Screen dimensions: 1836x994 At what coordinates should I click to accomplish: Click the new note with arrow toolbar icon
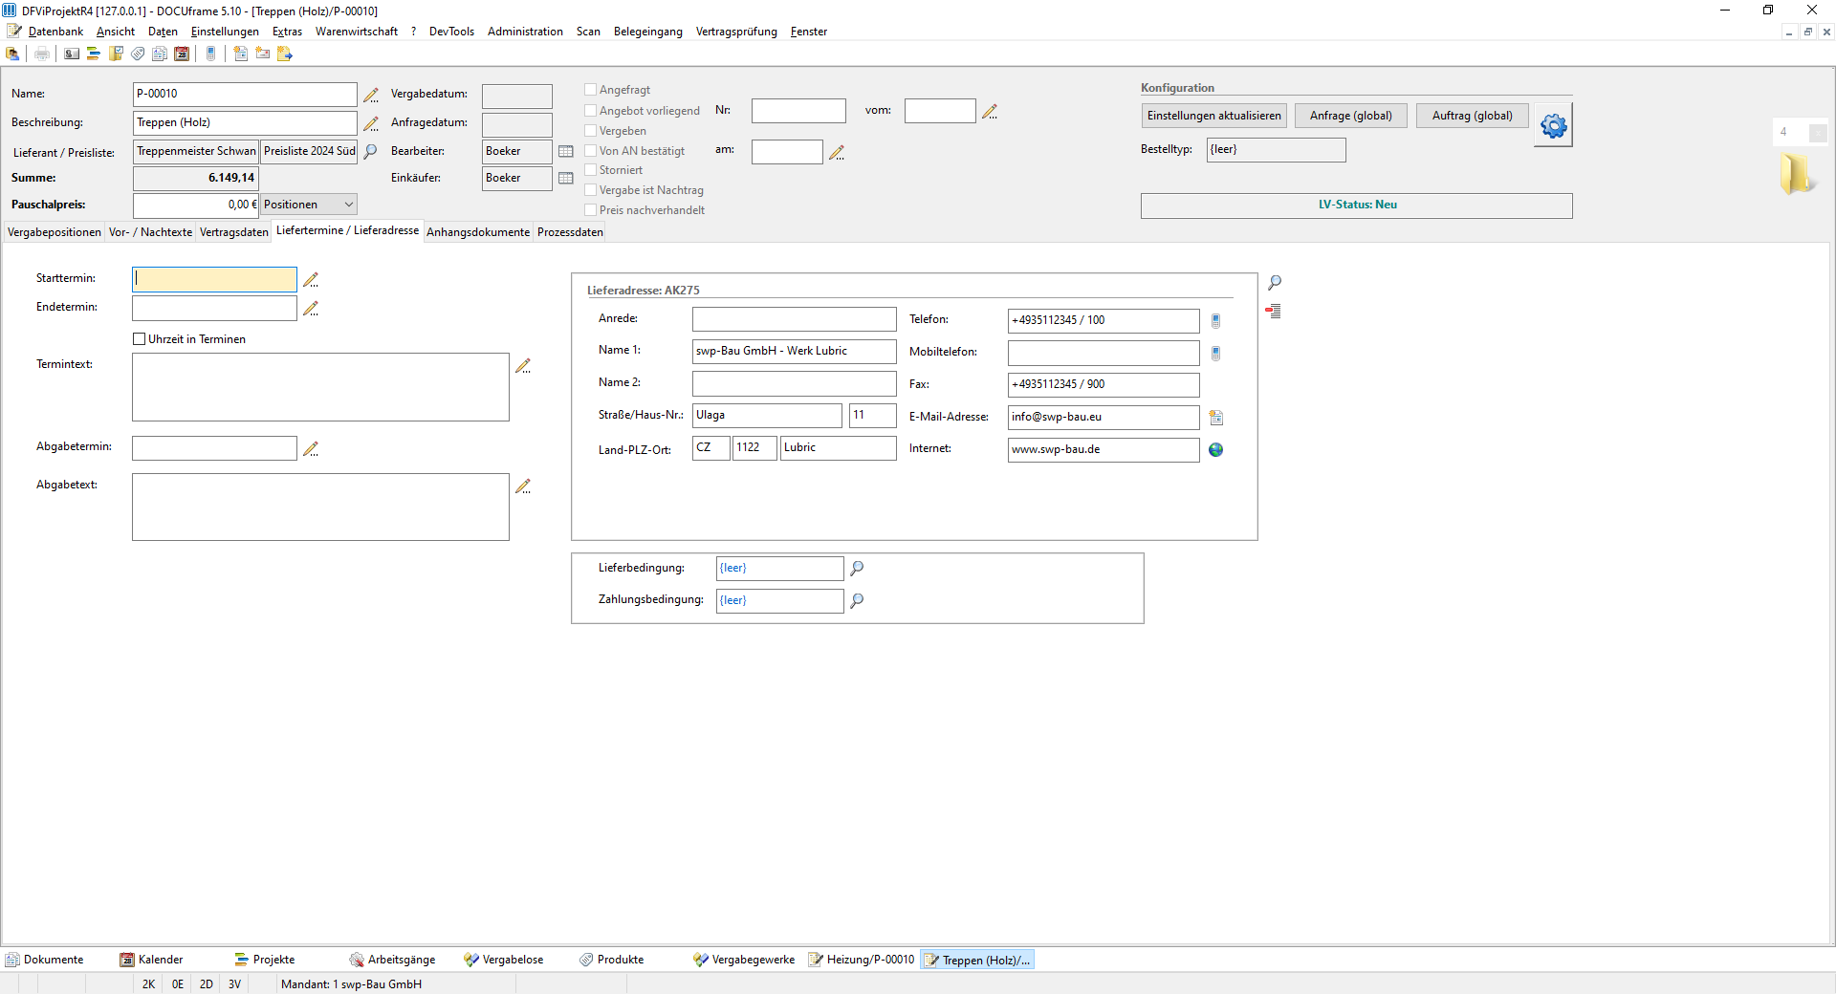pos(285,54)
